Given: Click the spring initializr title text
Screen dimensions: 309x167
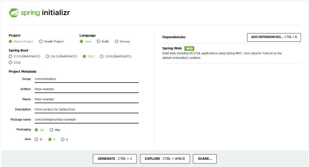Looking at the screenshot, I should pyautogui.click(x=45, y=13).
